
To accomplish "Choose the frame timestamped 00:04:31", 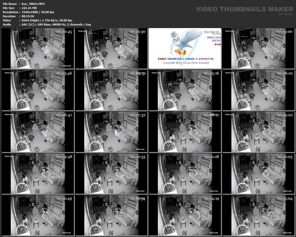I will [111, 90].
